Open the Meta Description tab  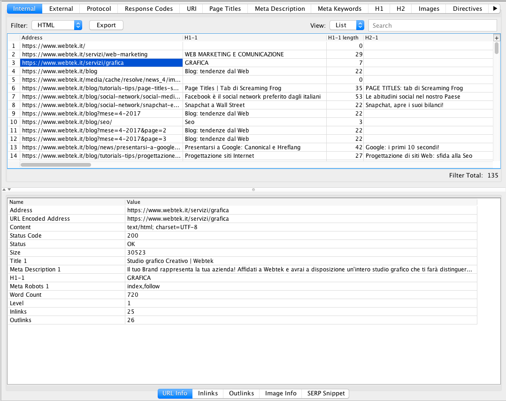pos(279,8)
